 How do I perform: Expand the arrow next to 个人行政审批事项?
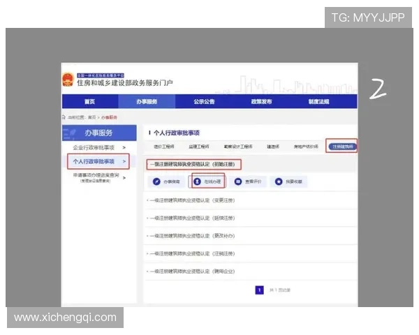(124, 161)
